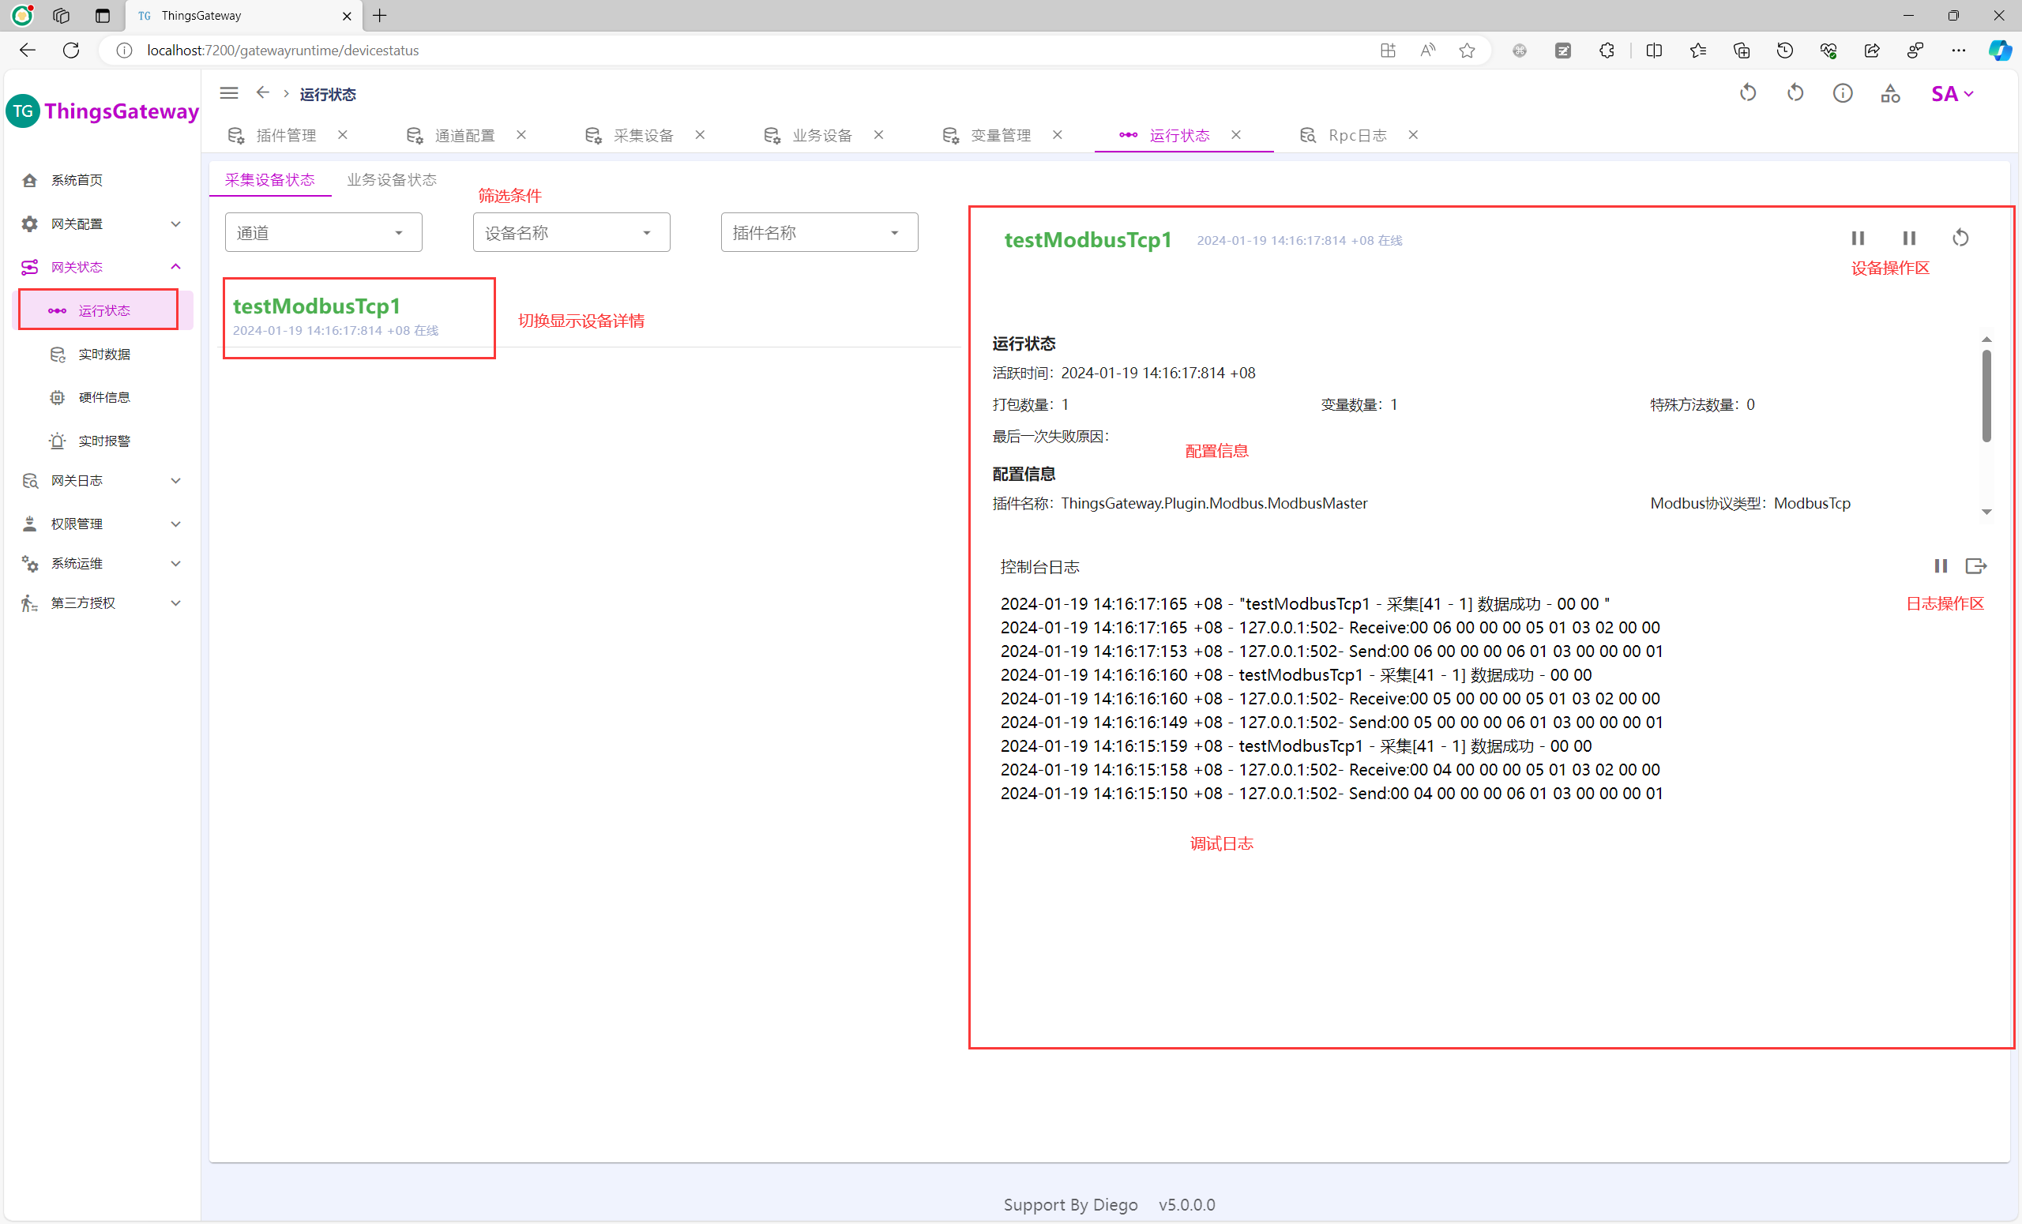Switch to 业务设备状态 tab
Viewport: 2022px width, 1224px height.
click(x=392, y=180)
